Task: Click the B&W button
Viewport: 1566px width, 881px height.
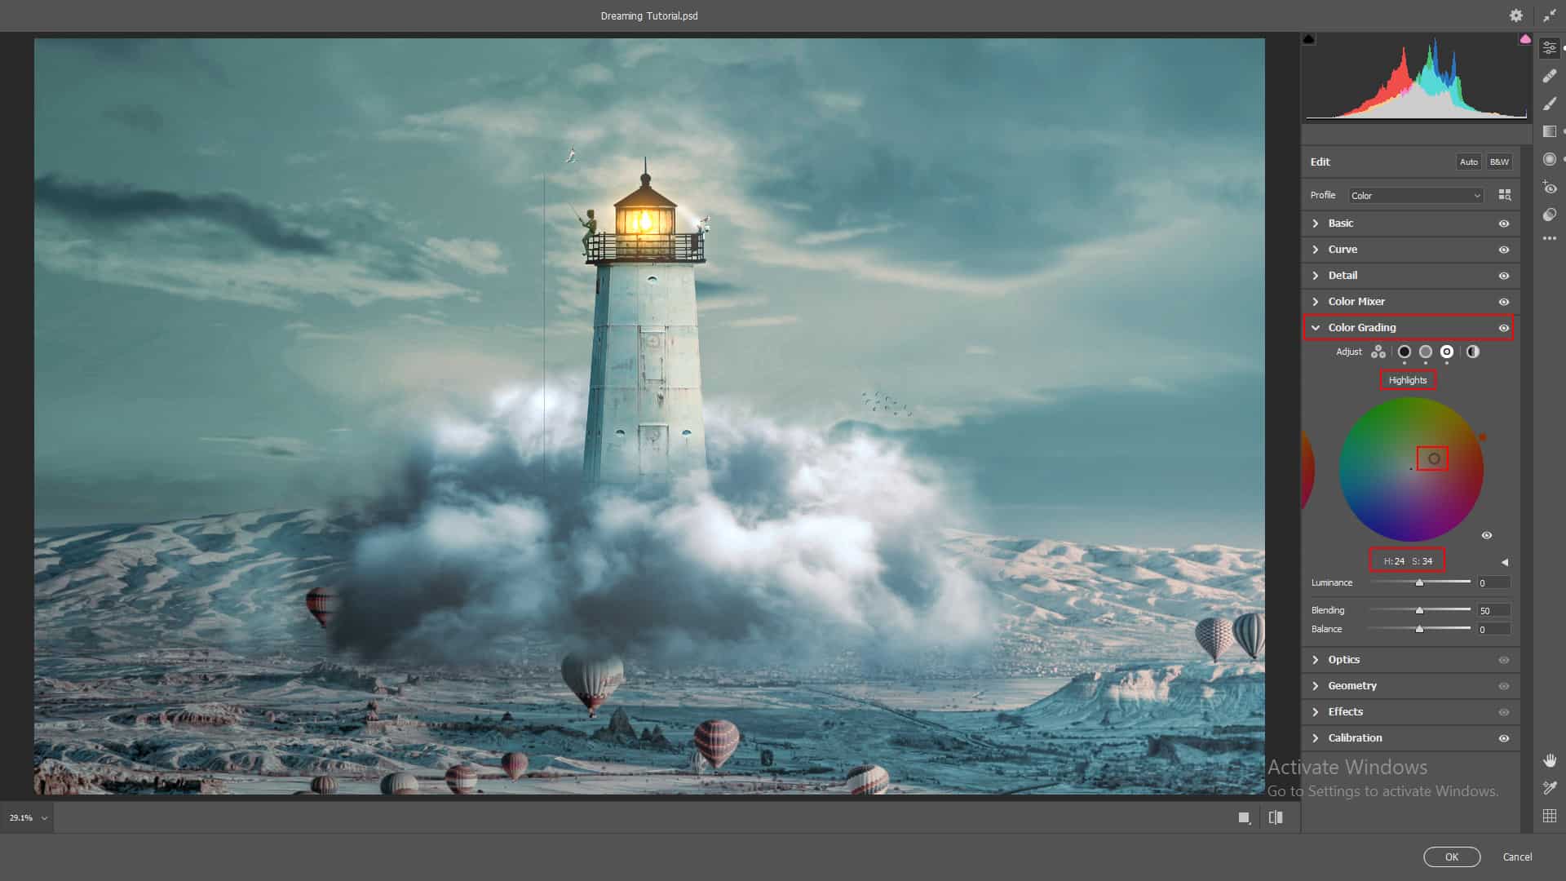Action: click(1499, 162)
